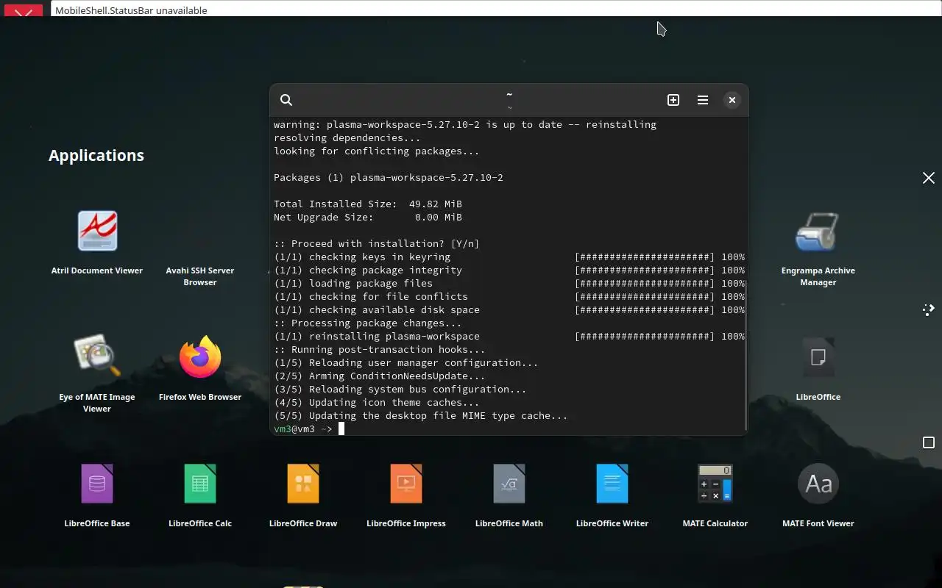Launch LibreOffice start center

click(x=818, y=367)
